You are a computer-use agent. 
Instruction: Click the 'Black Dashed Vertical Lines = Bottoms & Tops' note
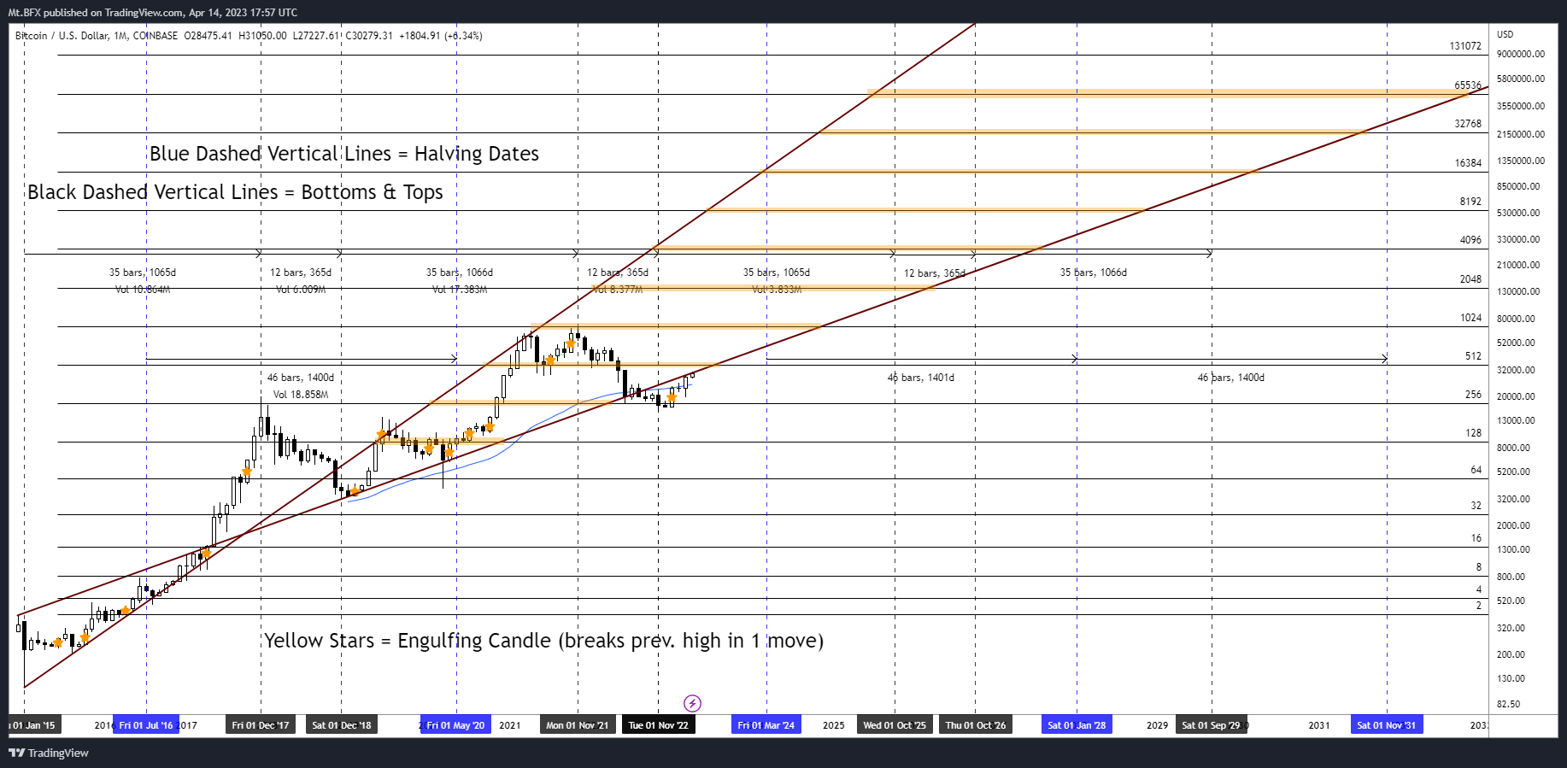point(235,192)
